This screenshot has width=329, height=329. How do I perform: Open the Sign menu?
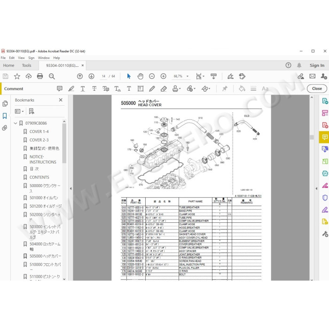31,58
